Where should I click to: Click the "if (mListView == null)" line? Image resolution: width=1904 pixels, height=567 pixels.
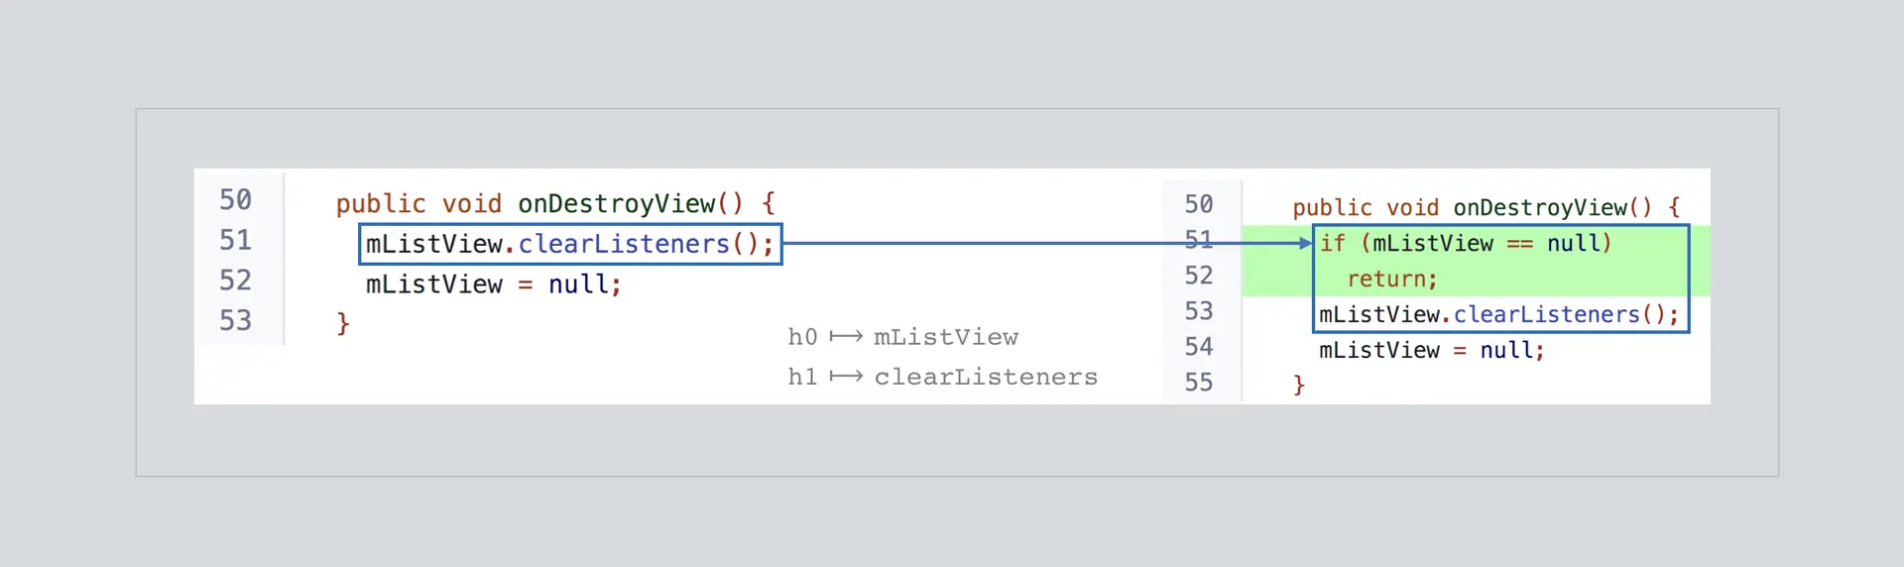[x=1466, y=244]
